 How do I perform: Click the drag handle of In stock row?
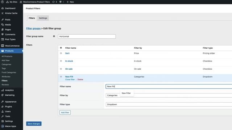[x=61, y=61]
